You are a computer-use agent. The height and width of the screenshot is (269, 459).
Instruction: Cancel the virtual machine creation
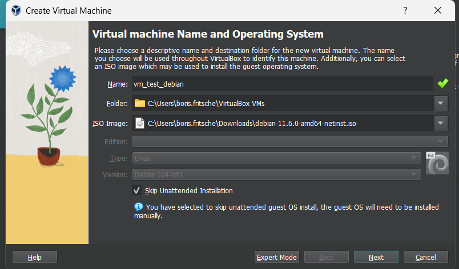(x=425, y=258)
